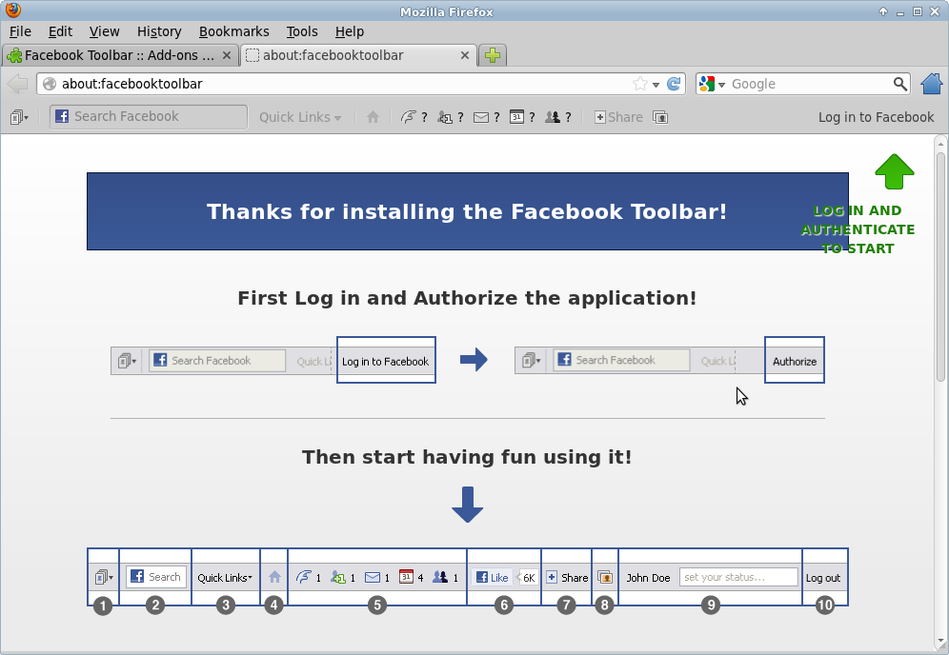Bookmark page with the star icon
Viewport: 949px width, 655px height.
click(x=639, y=84)
